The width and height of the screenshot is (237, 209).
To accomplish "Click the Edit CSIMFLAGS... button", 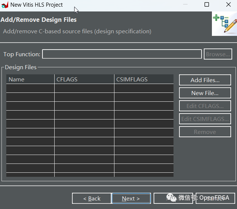I will (x=205, y=119).
